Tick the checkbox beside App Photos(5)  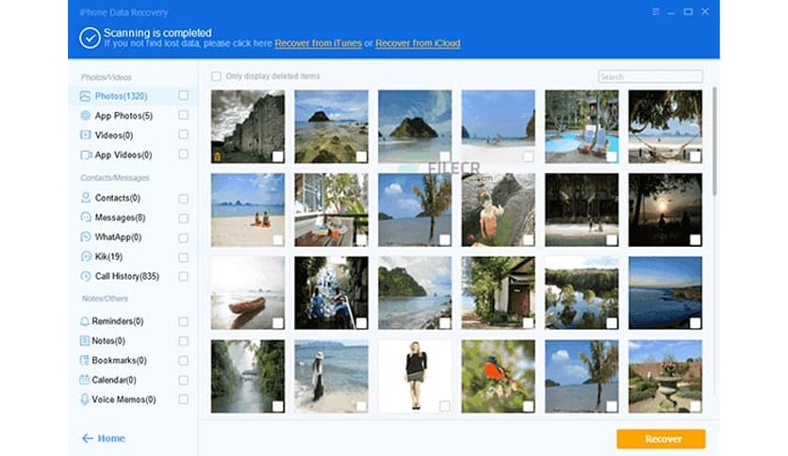184,115
